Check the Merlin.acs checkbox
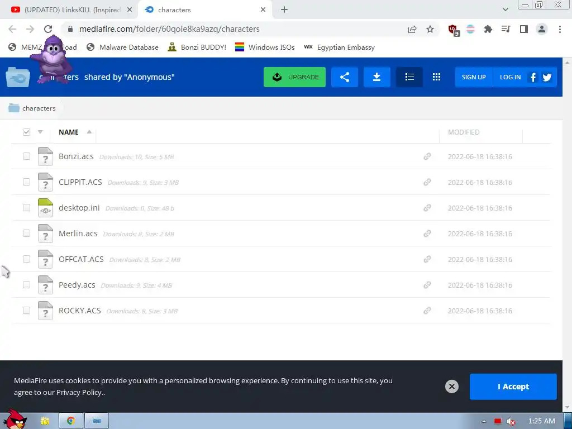572x429 pixels. [x=26, y=233]
